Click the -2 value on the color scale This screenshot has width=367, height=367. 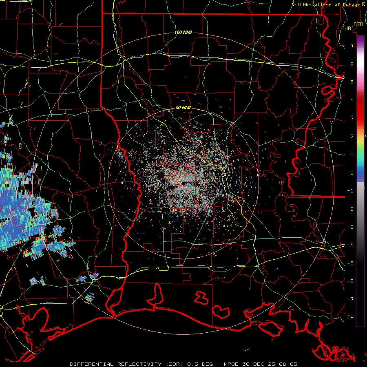(350, 209)
